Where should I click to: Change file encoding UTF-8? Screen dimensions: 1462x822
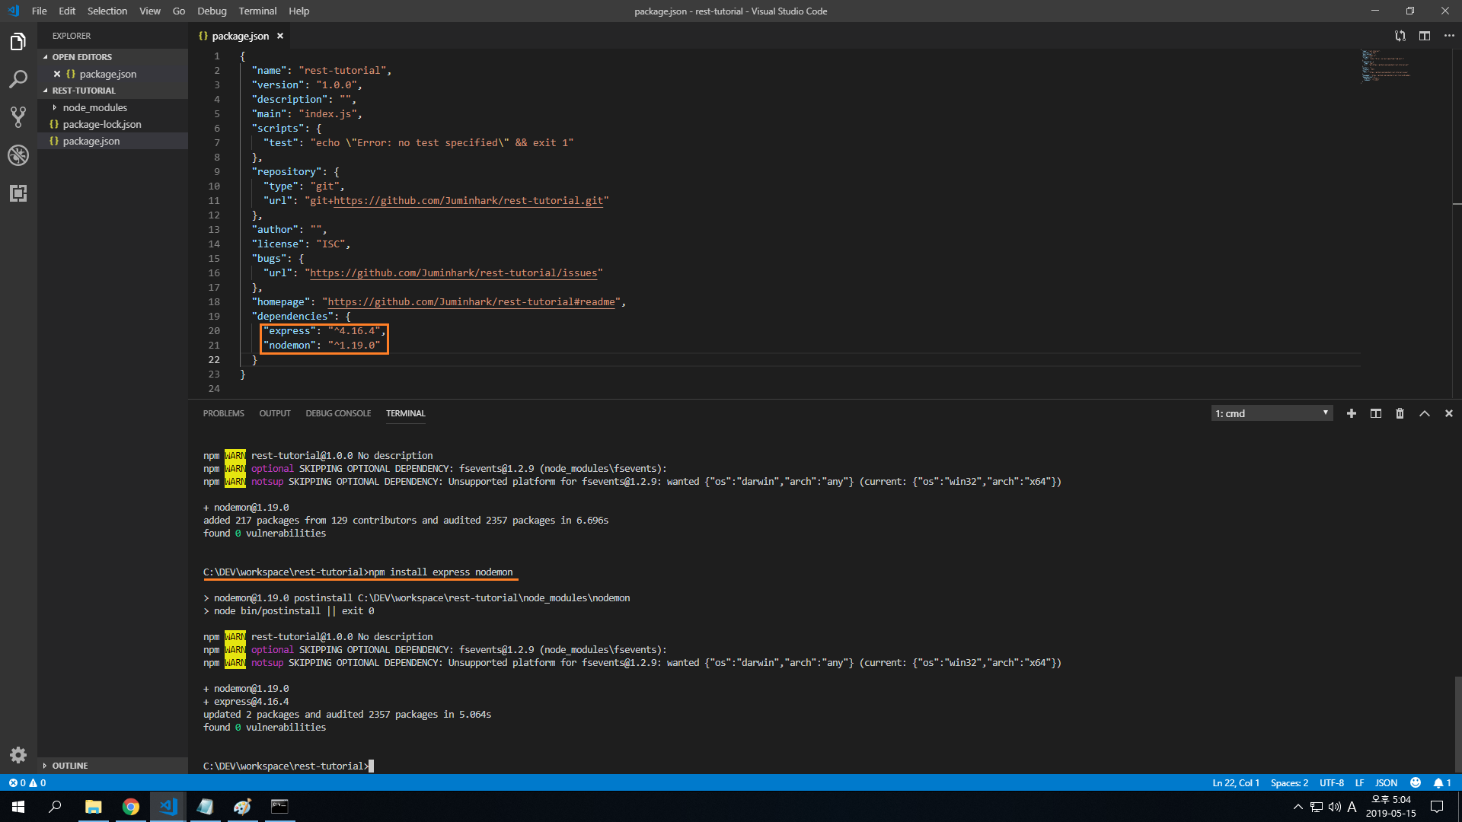pyautogui.click(x=1331, y=782)
